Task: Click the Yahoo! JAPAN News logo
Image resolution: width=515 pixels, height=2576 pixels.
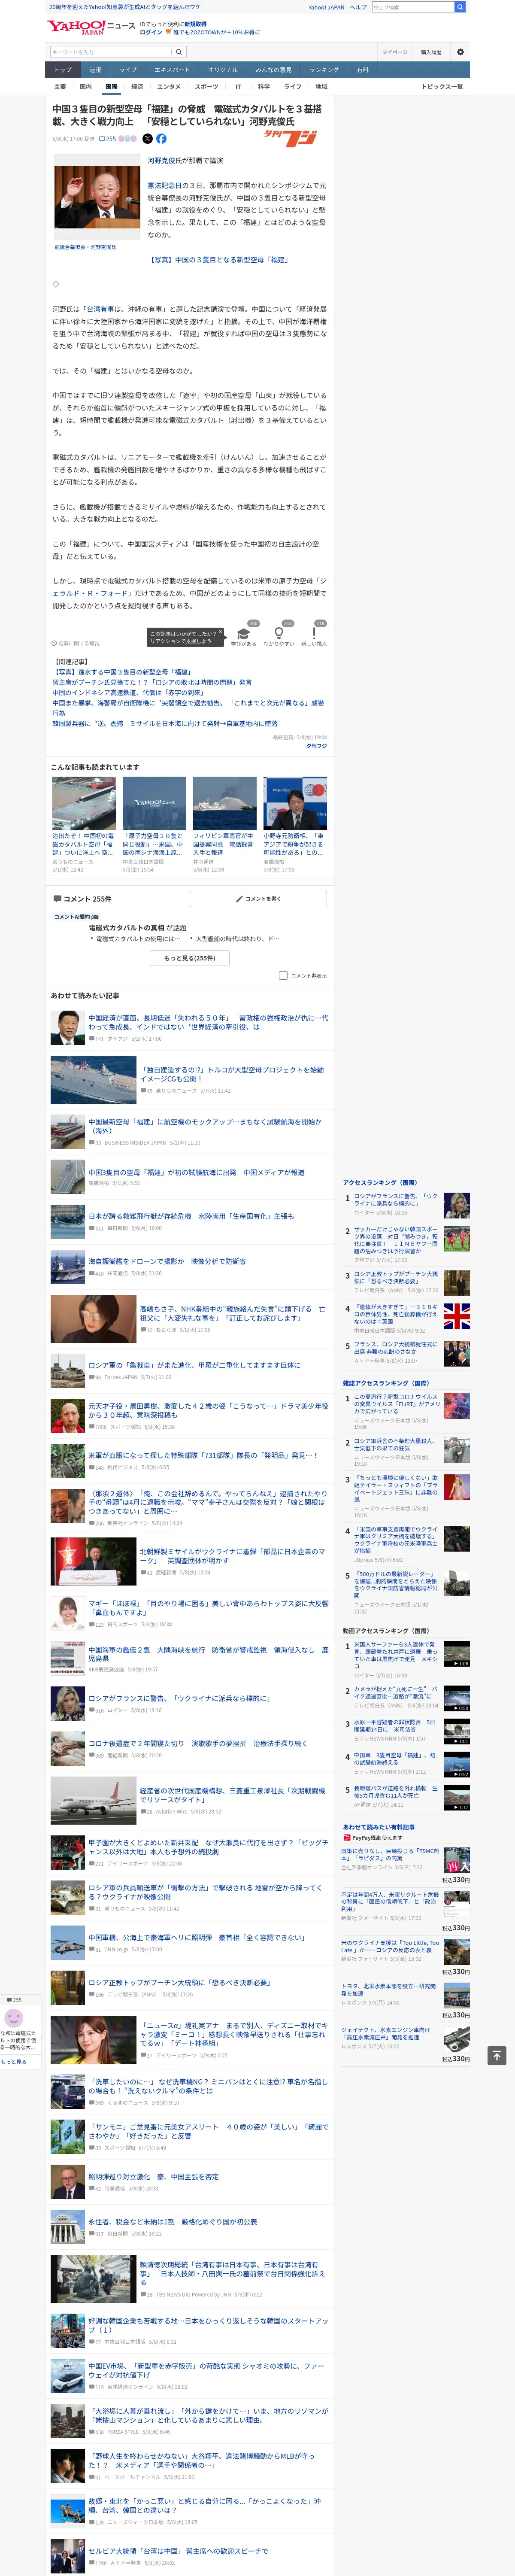Action: pyautogui.click(x=91, y=27)
